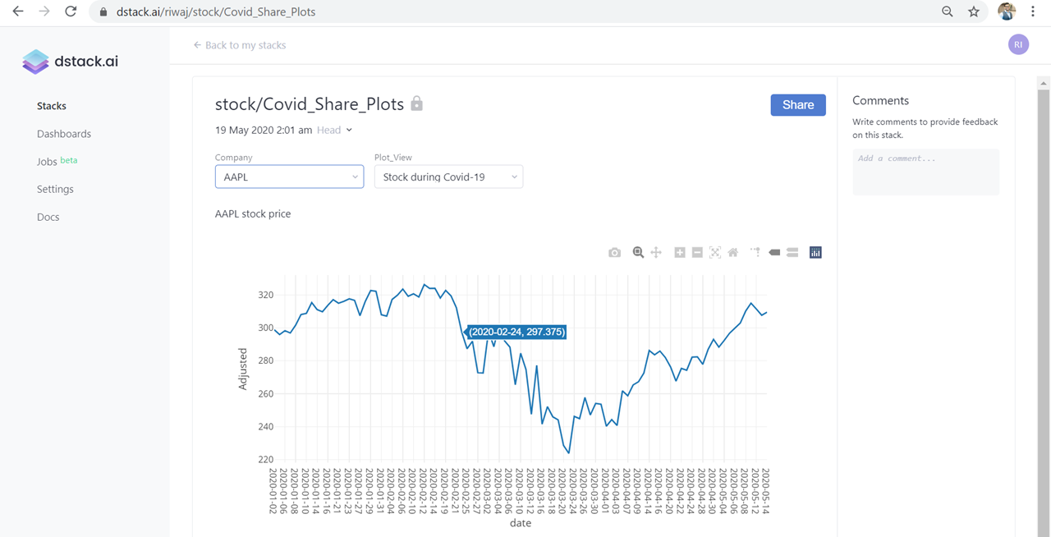Click the Zoom out minus icon
The height and width of the screenshot is (537, 1051).
pyautogui.click(x=697, y=253)
